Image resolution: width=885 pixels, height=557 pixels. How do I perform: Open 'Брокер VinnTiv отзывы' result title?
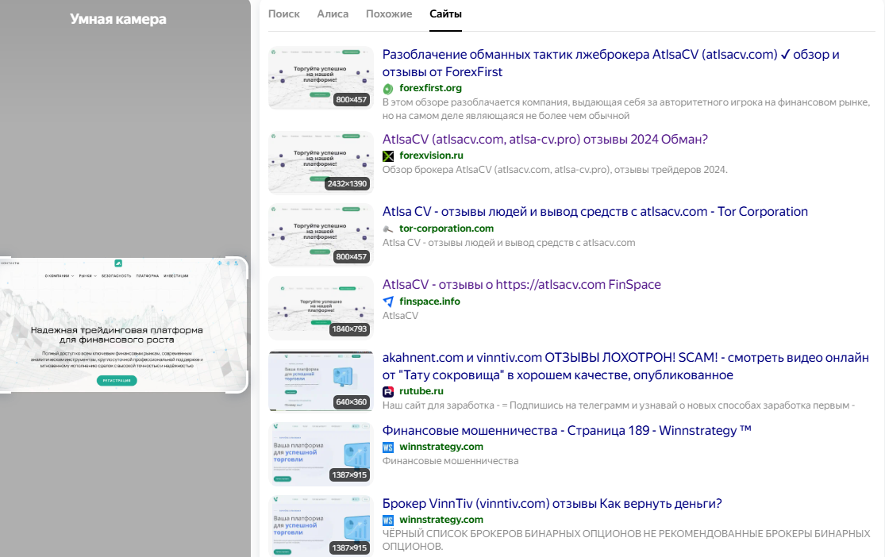click(552, 504)
